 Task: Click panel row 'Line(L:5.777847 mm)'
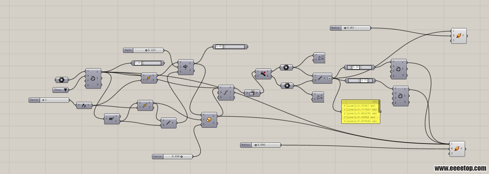pyautogui.click(x=361, y=110)
